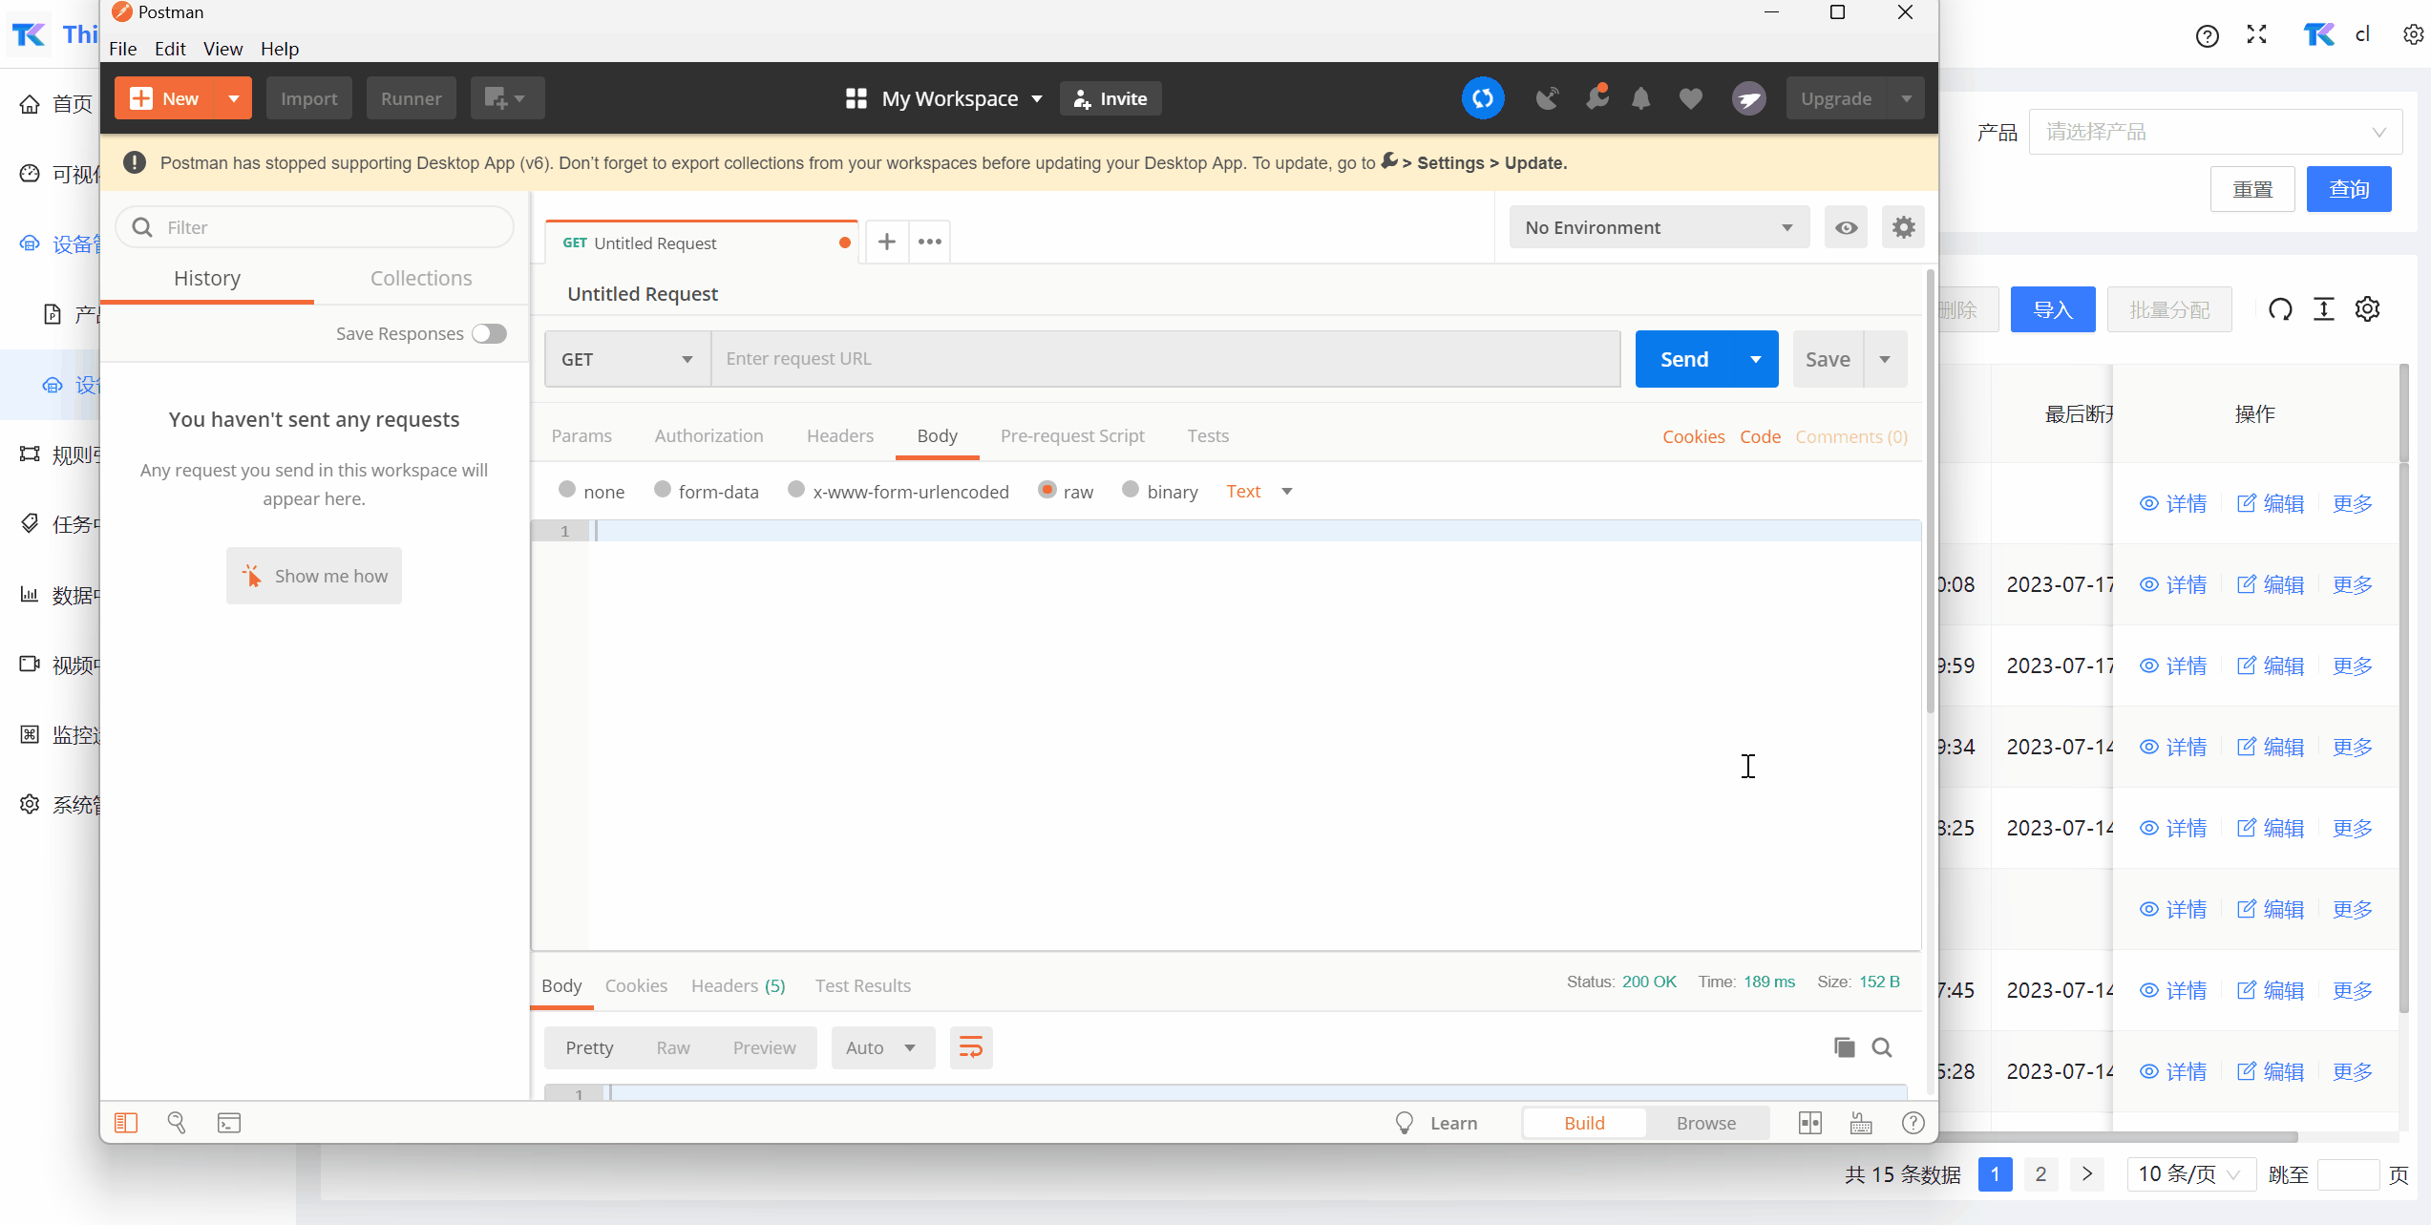Click the copy response body icon
This screenshot has width=2431, height=1225.
(x=1844, y=1046)
